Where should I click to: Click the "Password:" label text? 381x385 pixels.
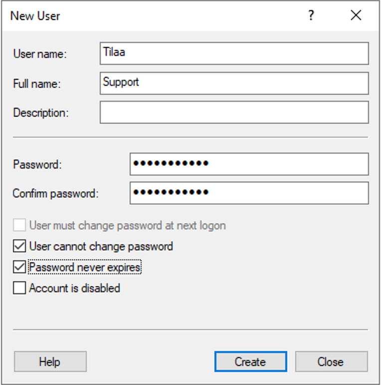(37, 164)
